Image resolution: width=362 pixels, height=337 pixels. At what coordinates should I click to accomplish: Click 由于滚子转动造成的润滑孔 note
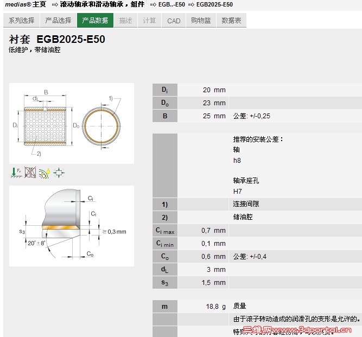(296, 319)
